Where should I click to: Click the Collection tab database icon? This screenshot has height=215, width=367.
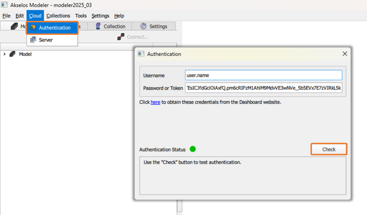[98, 26]
